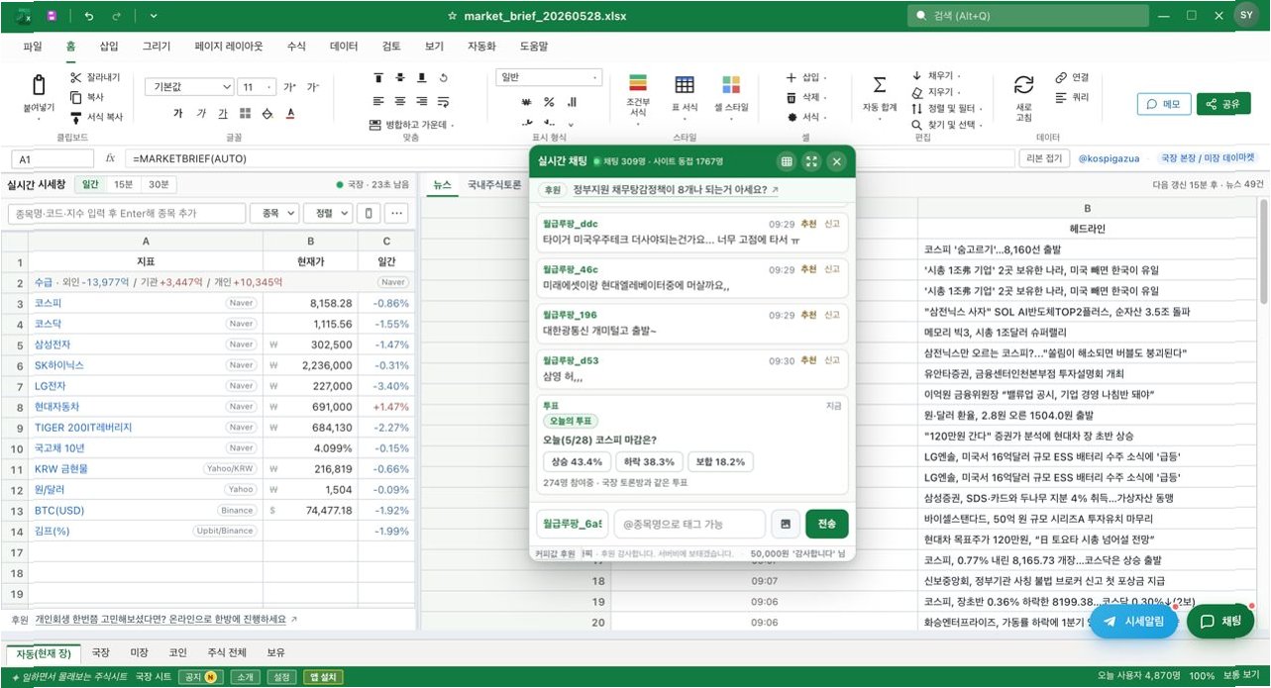Click the 앱 설치 status bar button
The width and height of the screenshot is (1271, 688).
coord(325,677)
